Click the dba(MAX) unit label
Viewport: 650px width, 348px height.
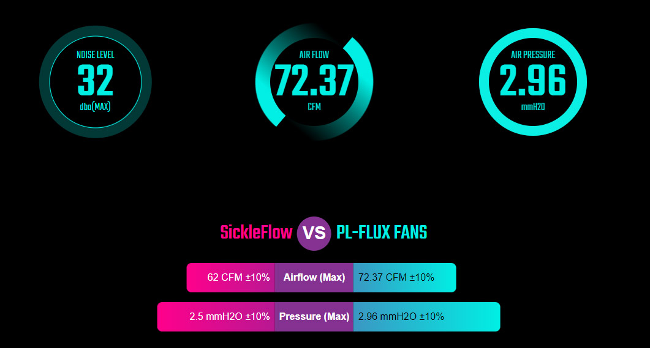pyautogui.click(x=96, y=107)
